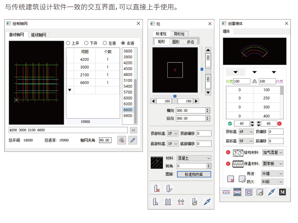
Task: Open the 防火 B3级 dropdown
Action: click(272, 182)
